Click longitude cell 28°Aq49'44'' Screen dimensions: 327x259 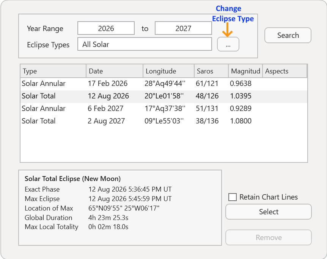(x=165, y=83)
